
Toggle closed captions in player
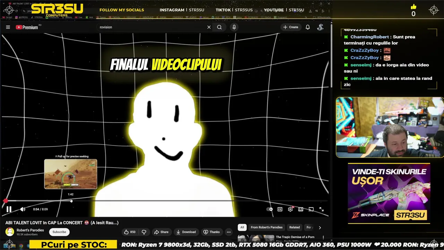280,209
